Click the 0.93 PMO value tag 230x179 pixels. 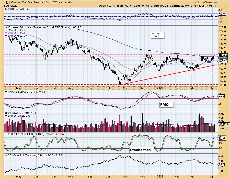pyautogui.click(x=222, y=96)
